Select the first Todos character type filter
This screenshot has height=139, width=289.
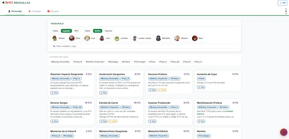[55, 31]
